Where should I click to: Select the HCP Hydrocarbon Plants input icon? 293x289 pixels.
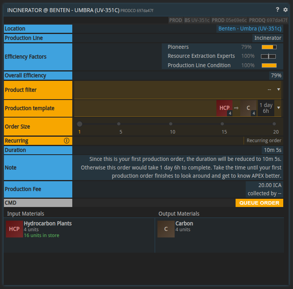click(14, 229)
